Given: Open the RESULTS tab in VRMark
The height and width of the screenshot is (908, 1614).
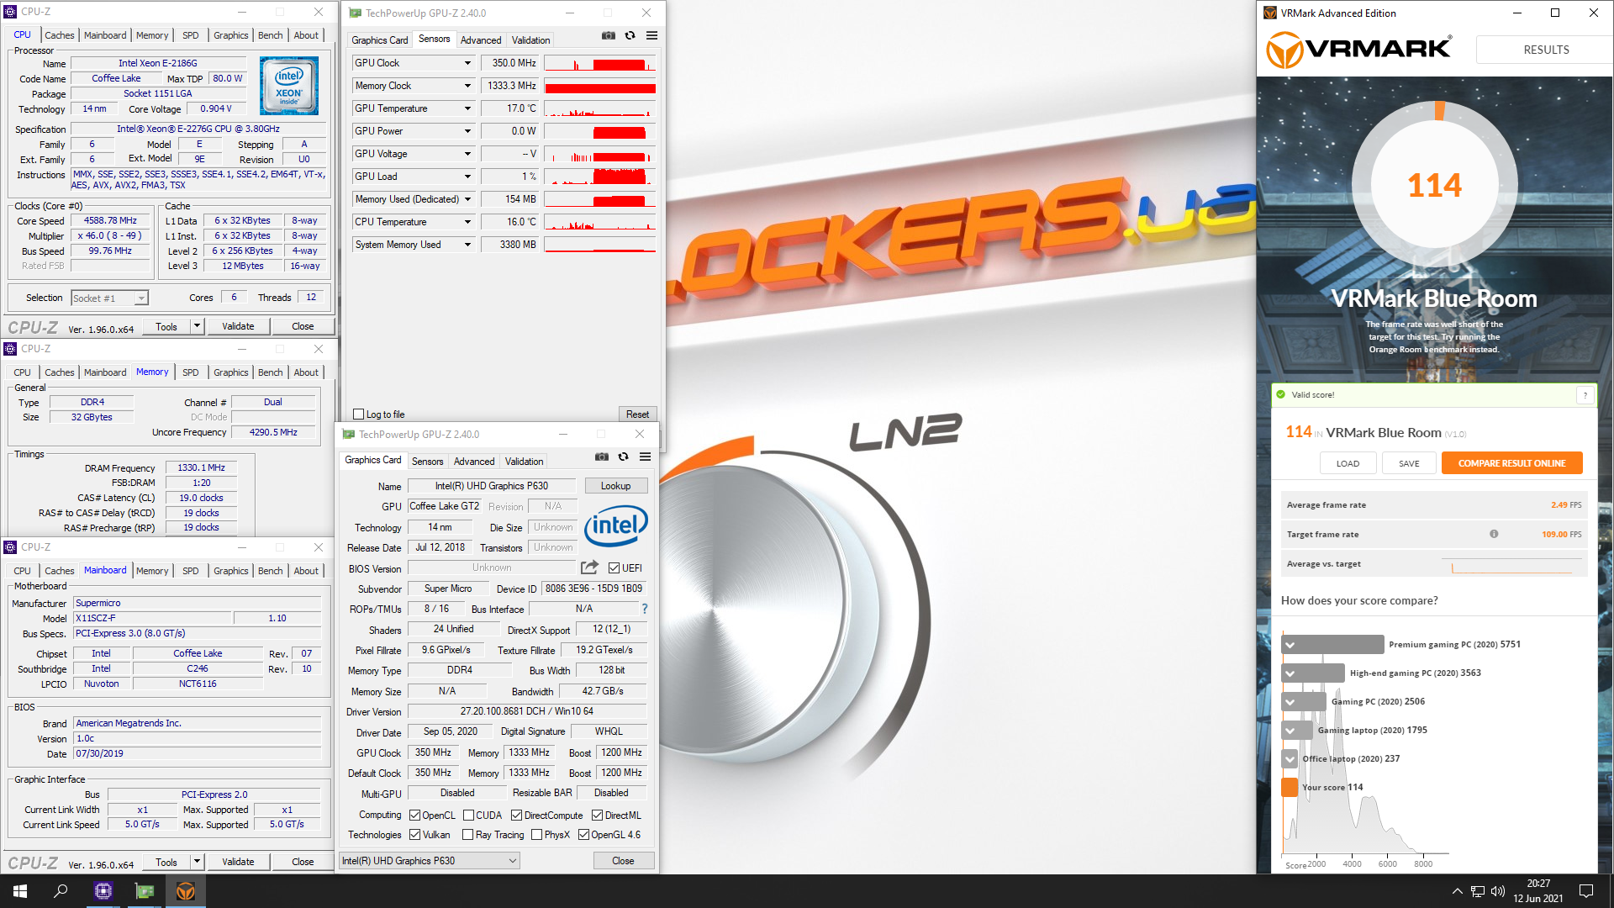Looking at the screenshot, I should coord(1545,50).
